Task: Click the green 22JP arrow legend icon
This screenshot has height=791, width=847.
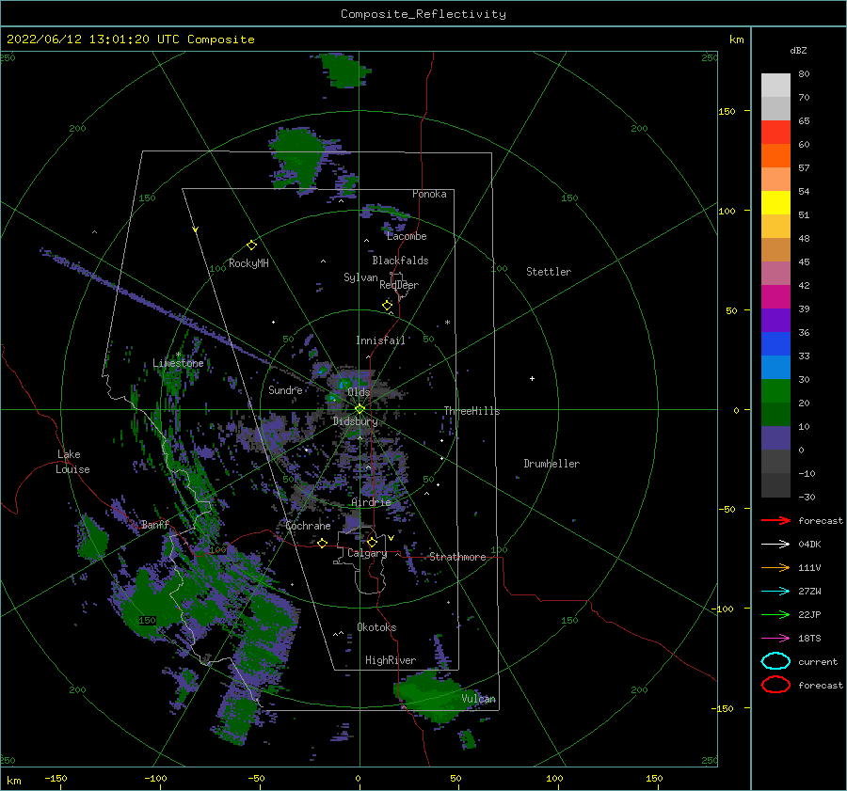Action: pos(775,614)
